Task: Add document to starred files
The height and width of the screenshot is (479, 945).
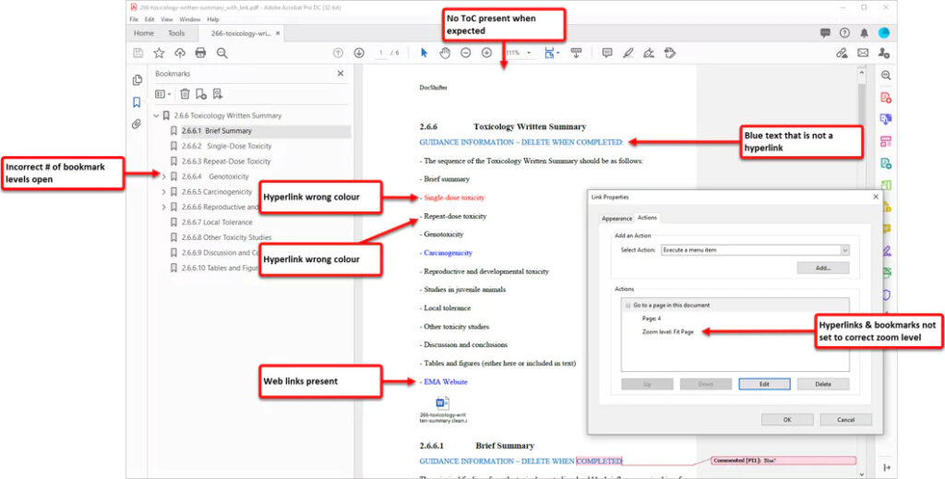Action: tap(159, 53)
